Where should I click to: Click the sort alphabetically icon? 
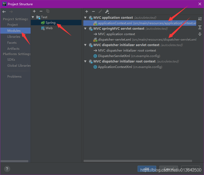[200, 19]
